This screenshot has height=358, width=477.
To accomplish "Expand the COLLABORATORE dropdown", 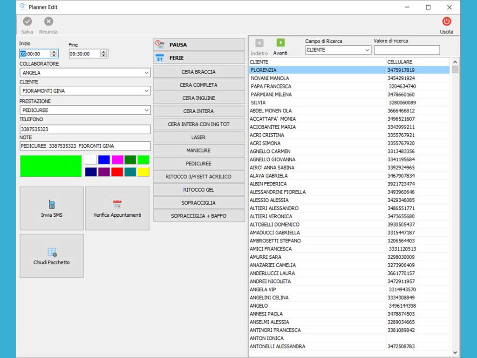I will 146,73.
